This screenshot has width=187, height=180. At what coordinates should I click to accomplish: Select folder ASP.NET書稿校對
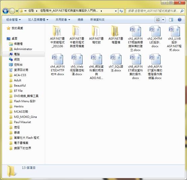click(96, 35)
